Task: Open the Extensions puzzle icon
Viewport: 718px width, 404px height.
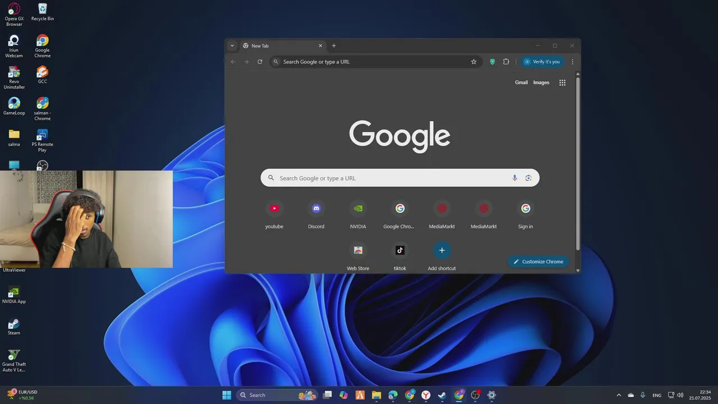Action: coord(506,62)
